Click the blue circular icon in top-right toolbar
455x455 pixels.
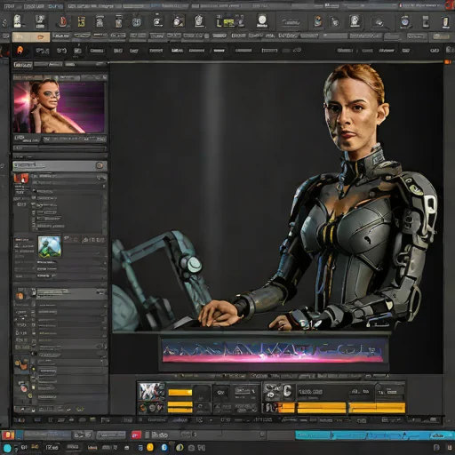pos(405,21)
